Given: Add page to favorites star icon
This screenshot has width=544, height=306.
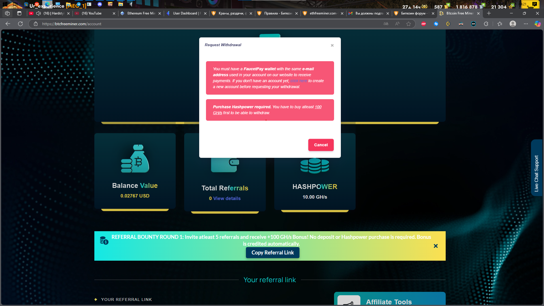Looking at the screenshot, I should pos(409,24).
